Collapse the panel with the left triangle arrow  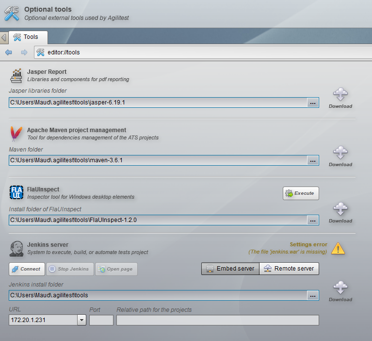point(4,37)
